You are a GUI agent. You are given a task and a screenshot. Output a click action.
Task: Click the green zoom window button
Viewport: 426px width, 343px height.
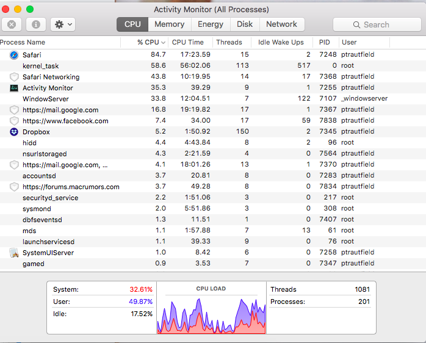tap(30, 9)
